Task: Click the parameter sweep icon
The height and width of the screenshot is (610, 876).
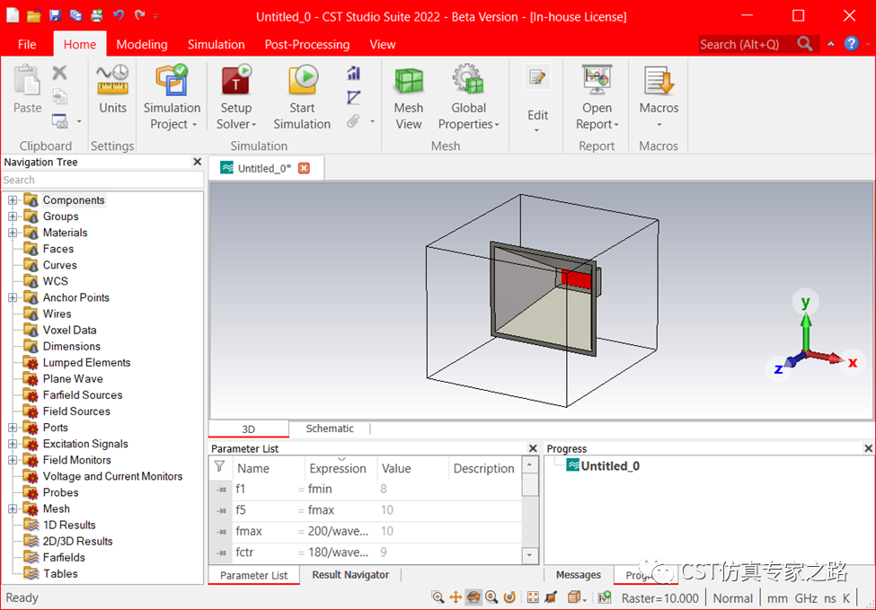Action: tap(354, 97)
